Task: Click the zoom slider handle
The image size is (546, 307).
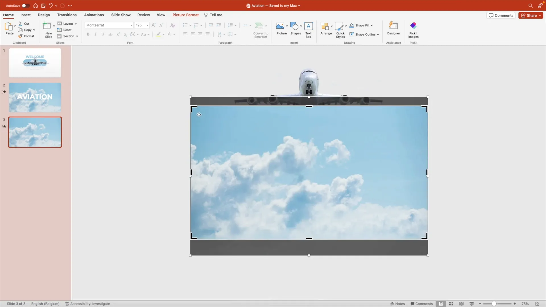Action: coord(494,304)
